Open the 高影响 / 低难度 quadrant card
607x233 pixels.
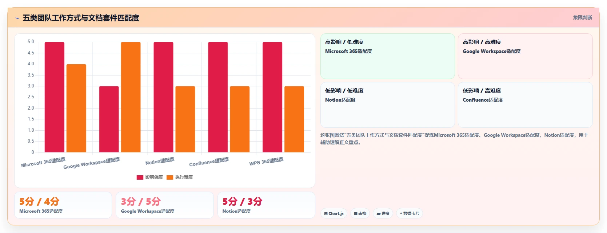[388, 56]
